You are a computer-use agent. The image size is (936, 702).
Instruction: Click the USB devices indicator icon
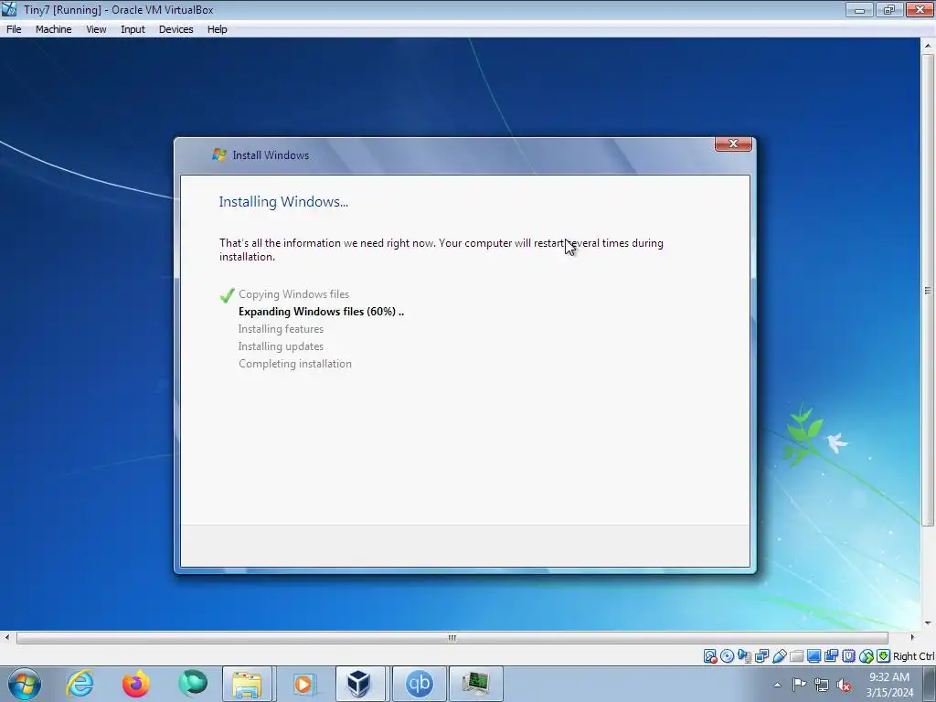pyautogui.click(x=779, y=656)
